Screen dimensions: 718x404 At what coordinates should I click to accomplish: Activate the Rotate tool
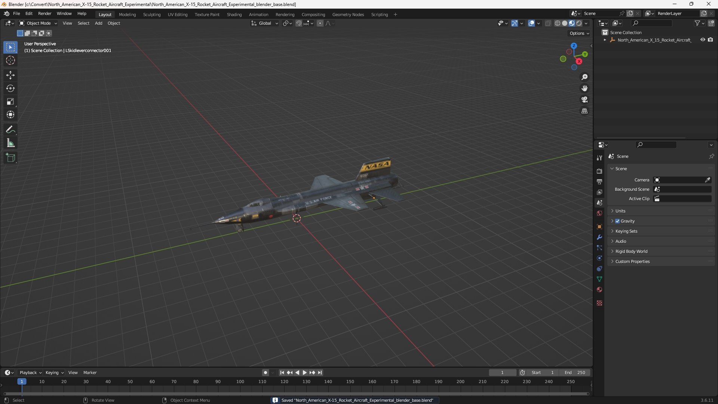(10, 88)
